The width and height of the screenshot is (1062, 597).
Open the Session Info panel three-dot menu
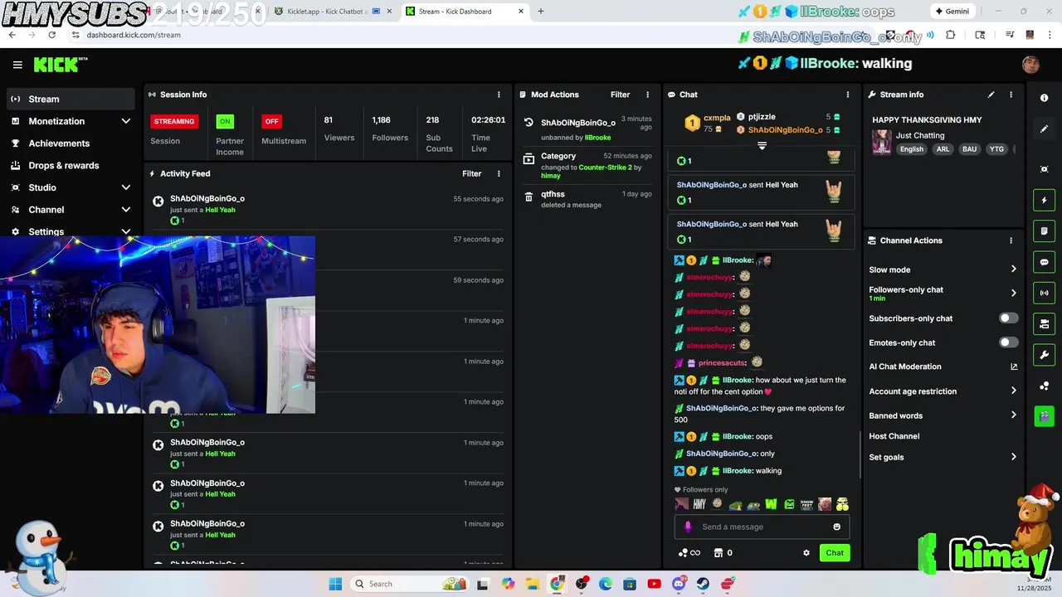point(499,95)
